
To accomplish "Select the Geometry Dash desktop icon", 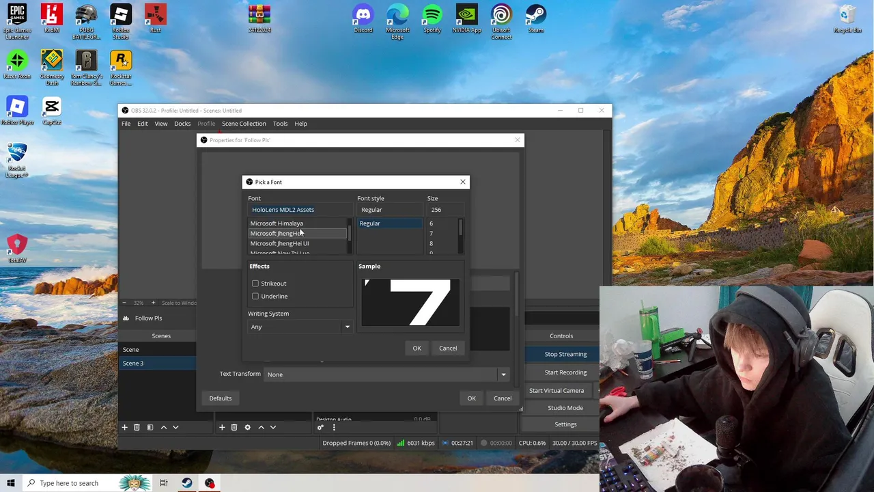I will 52,67.
